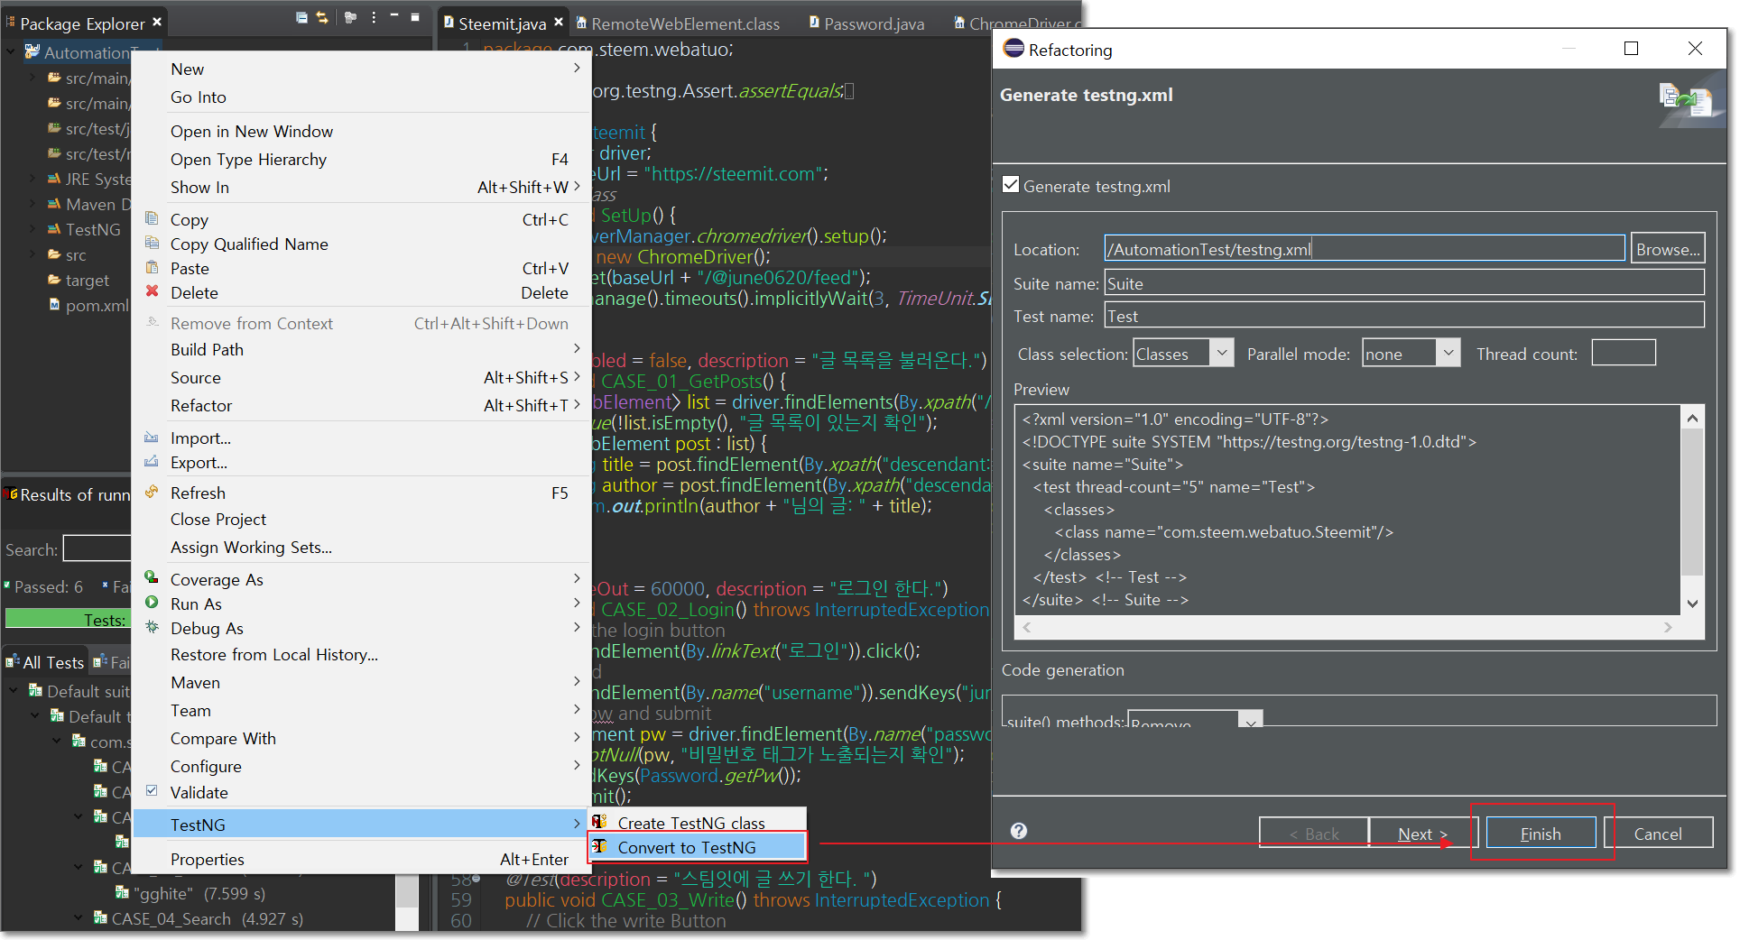The image size is (1740, 940).
Task: Click the Browse... button
Action: tap(1668, 249)
